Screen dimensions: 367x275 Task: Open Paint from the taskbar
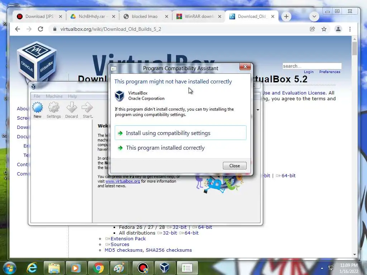click(119, 268)
